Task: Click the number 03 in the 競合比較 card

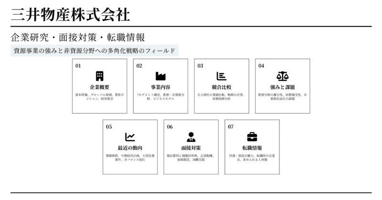Action: 200,66
